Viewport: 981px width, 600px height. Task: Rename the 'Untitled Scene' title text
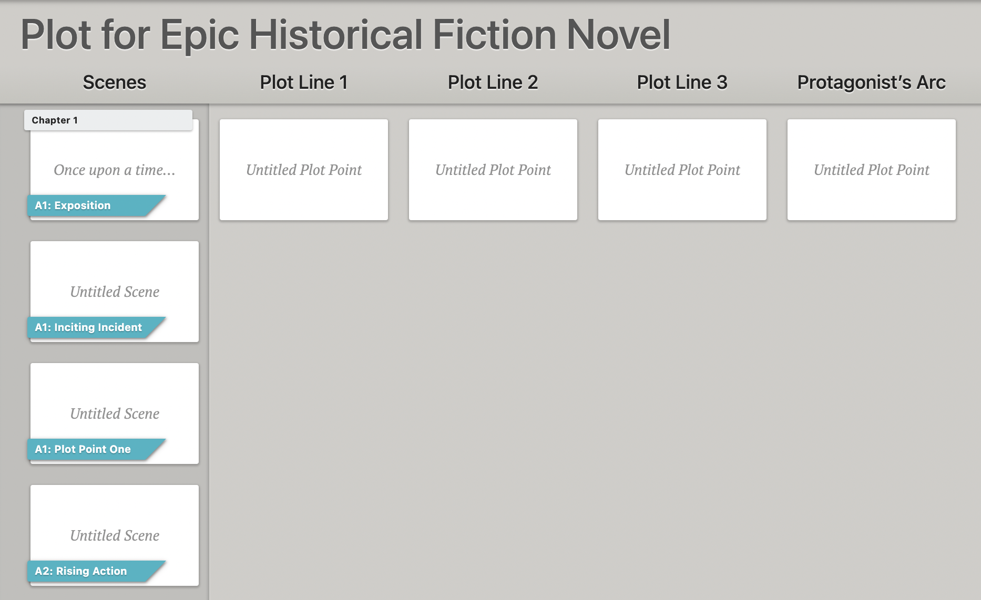click(114, 292)
